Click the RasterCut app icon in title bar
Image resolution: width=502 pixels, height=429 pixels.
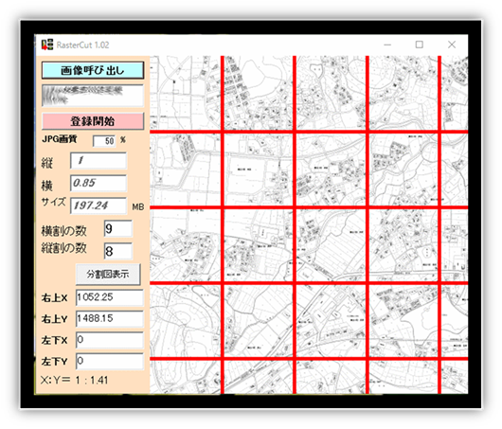(47, 45)
